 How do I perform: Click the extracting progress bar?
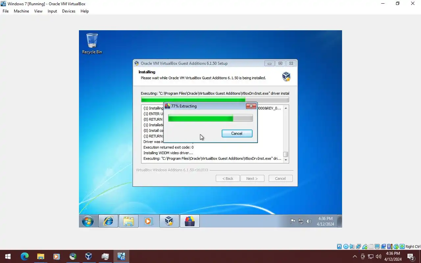(210, 118)
